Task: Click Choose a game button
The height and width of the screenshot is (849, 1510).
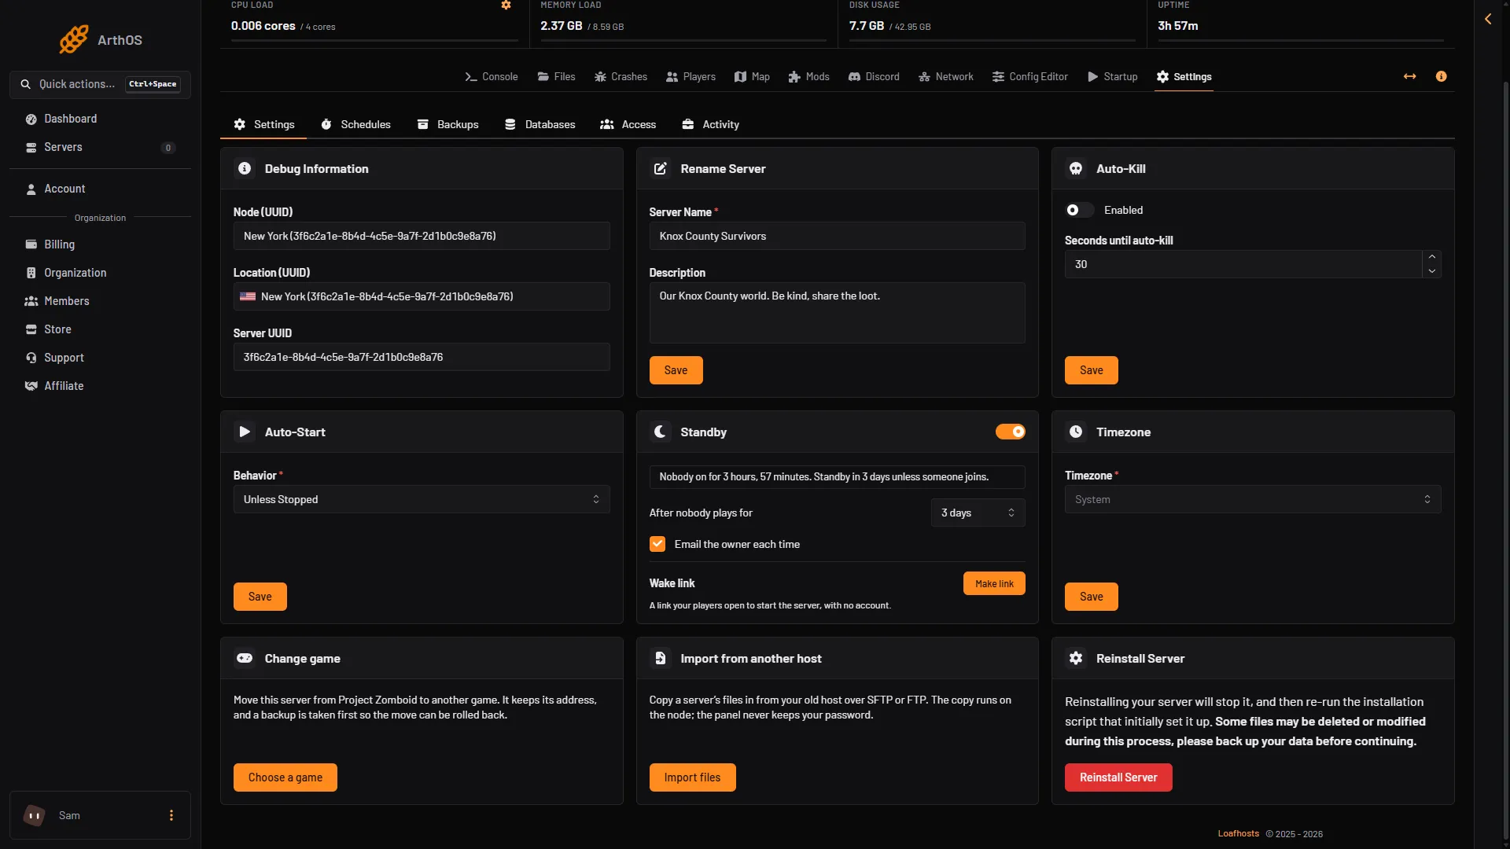Action: coord(285,777)
